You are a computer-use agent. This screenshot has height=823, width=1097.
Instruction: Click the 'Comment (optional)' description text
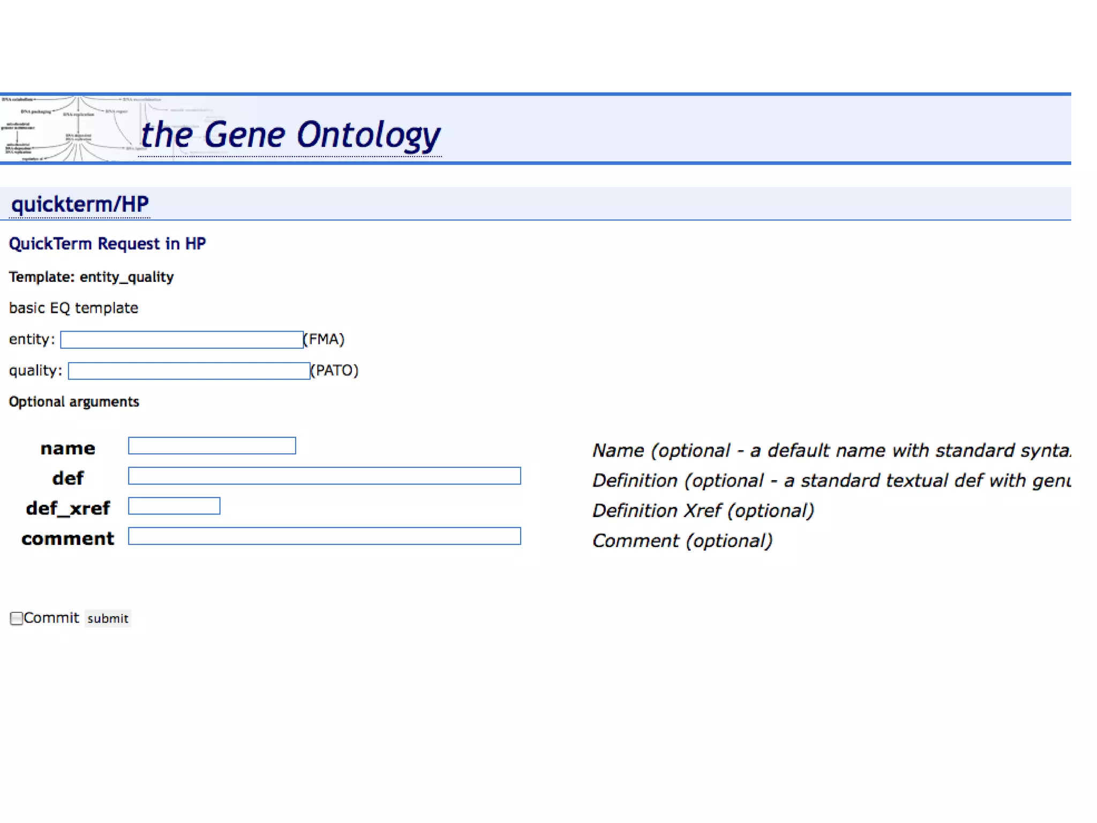682,541
